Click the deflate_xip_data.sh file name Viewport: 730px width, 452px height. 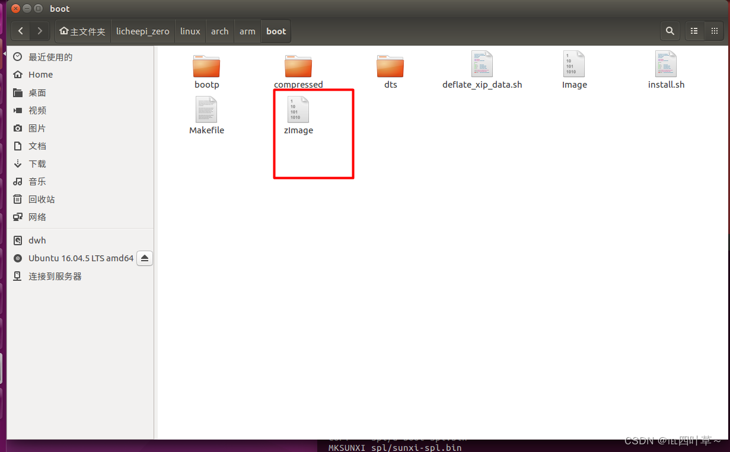point(482,85)
